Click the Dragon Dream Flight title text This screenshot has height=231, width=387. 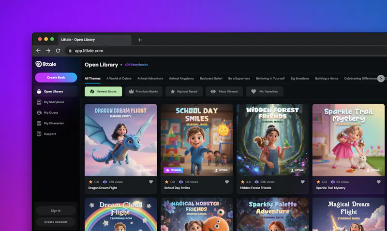click(x=103, y=188)
